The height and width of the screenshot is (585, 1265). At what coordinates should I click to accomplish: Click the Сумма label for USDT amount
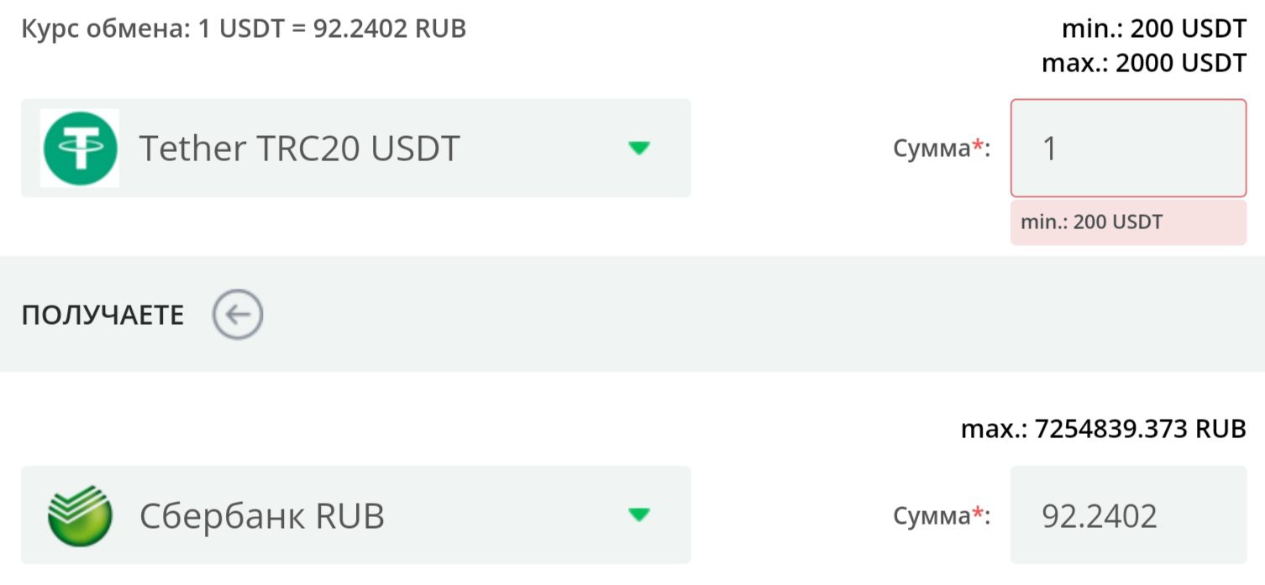pyautogui.click(x=932, y=149)
